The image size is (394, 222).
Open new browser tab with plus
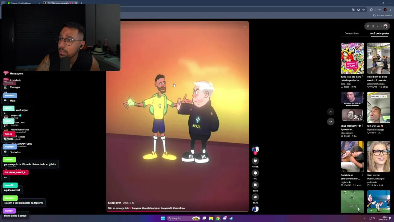82,3
